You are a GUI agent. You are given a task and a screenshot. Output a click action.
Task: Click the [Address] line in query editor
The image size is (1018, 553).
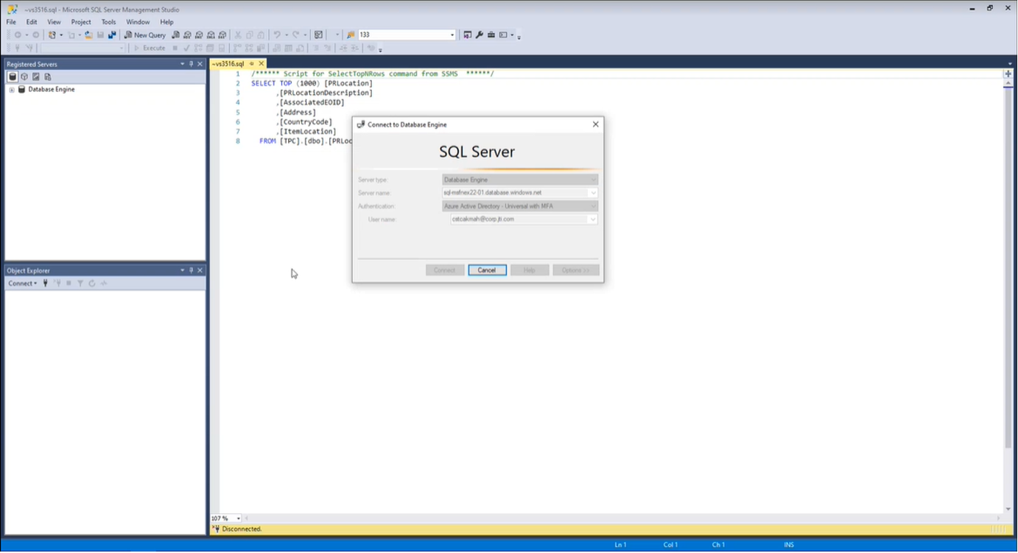tap(296, 113)
